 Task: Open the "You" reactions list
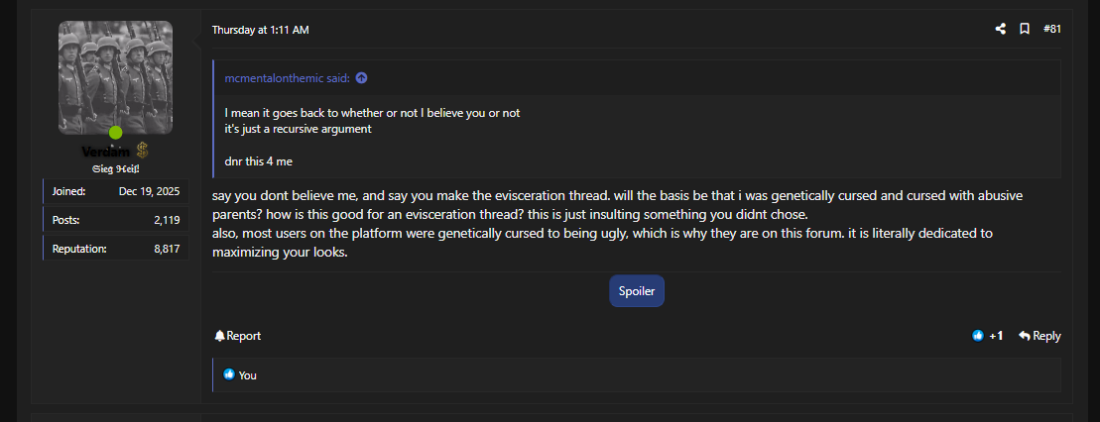248,375
